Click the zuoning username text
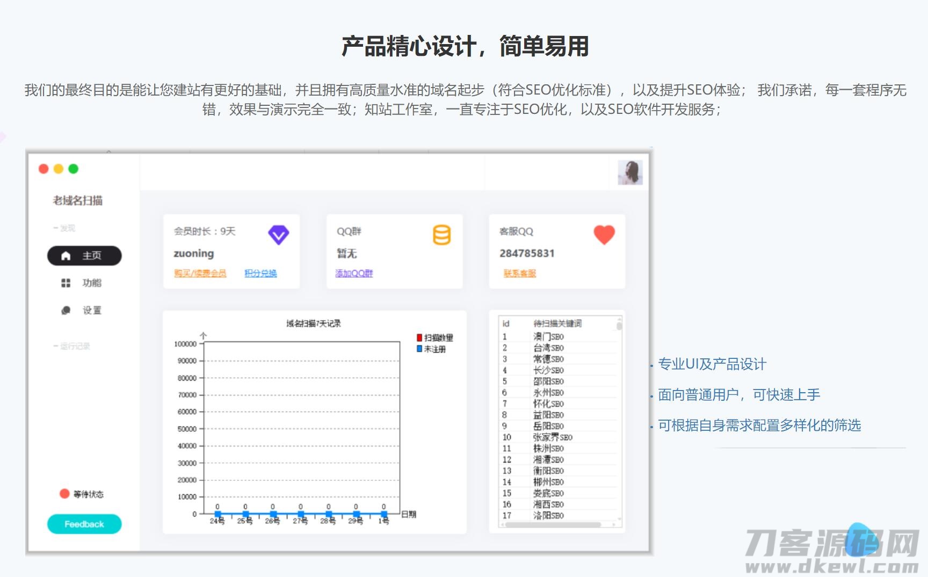The height and width of the screenshot is (577, 928). point(194,253)
